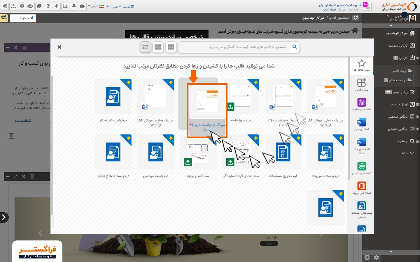
Task: Follow the 'ادامه مطلب' link
Action: pyautogui.click(x=23, y=120)
